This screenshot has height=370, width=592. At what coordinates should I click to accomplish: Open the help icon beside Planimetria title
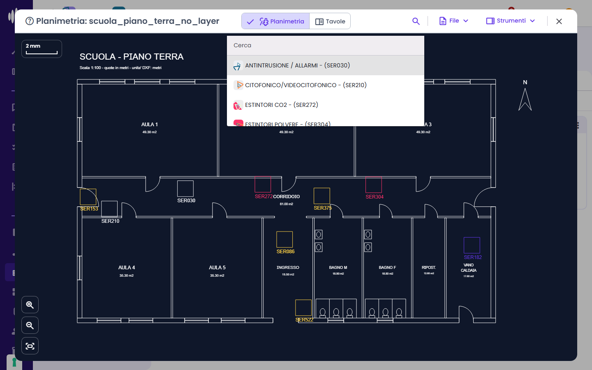click(30, 21)
